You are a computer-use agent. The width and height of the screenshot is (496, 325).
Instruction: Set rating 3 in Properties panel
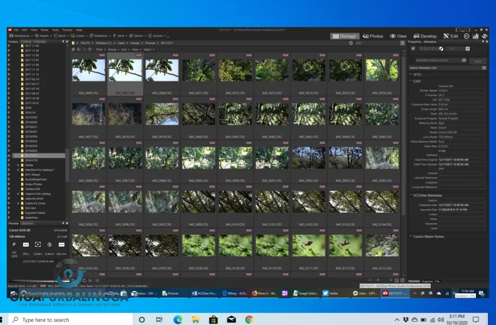(429, 48)
